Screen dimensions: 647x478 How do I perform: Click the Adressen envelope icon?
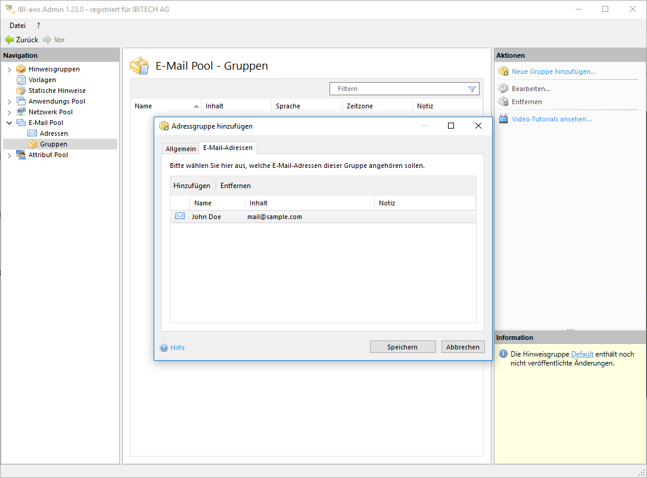[x=32, y=133]
